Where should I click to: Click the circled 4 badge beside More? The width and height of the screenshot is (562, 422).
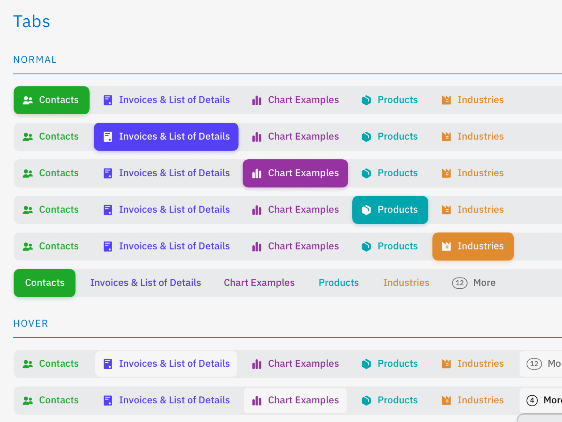[532, 400]
